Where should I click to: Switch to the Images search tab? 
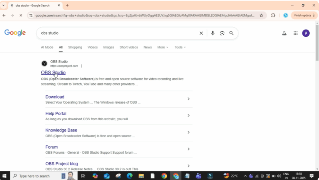click(108, 47)
